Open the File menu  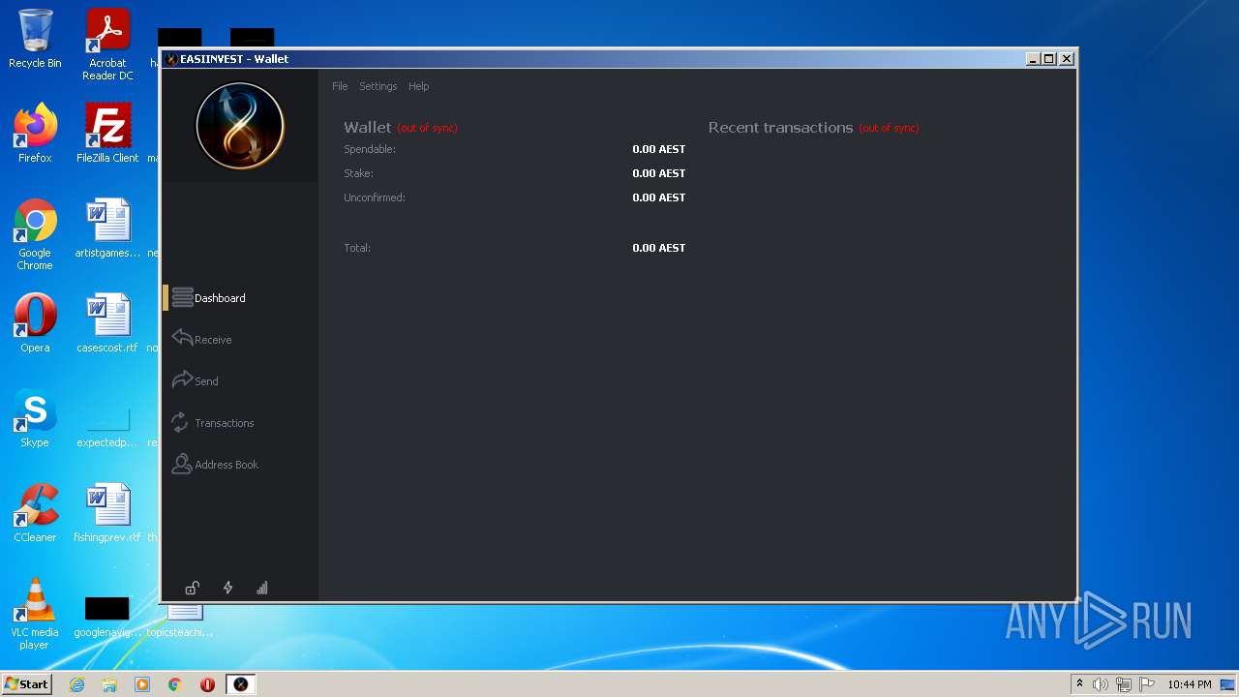[x=340, y=86]
